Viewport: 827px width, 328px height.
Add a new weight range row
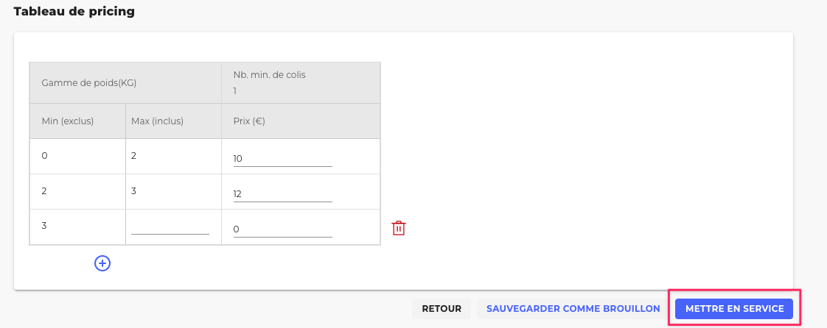tap(102, 263)
